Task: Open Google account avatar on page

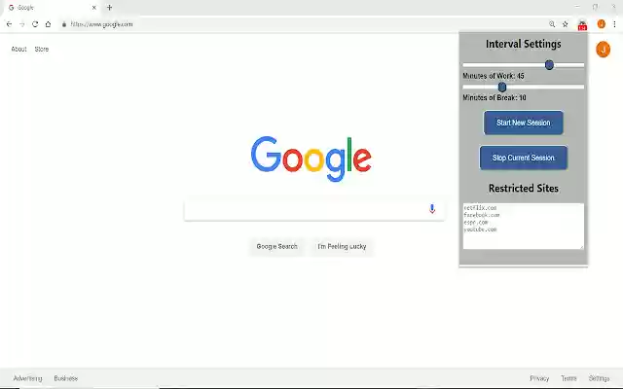Action: [603, 50]
